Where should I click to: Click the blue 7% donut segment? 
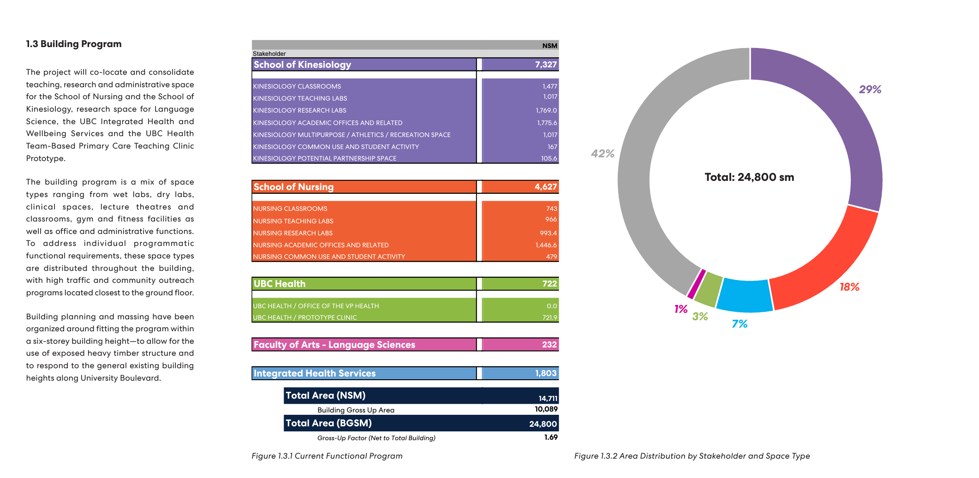pos(745,296)
